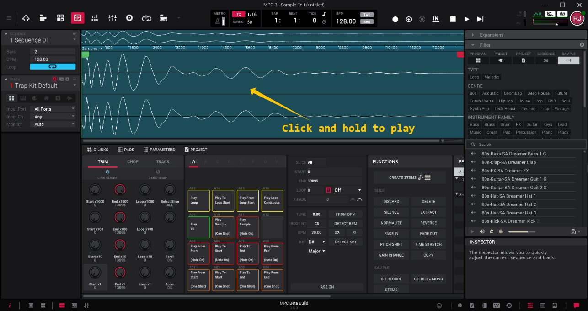Select the Project filter icon
The height and width of the screenshot is (311, 588).
524,60
